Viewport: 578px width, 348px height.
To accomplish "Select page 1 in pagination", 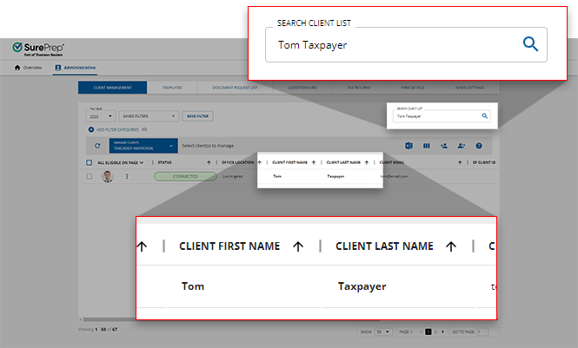I will coord(429,332).
